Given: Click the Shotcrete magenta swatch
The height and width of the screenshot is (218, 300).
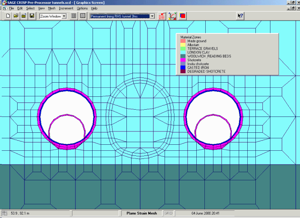Looking at the screenshot, I should [x=183, y=60].
